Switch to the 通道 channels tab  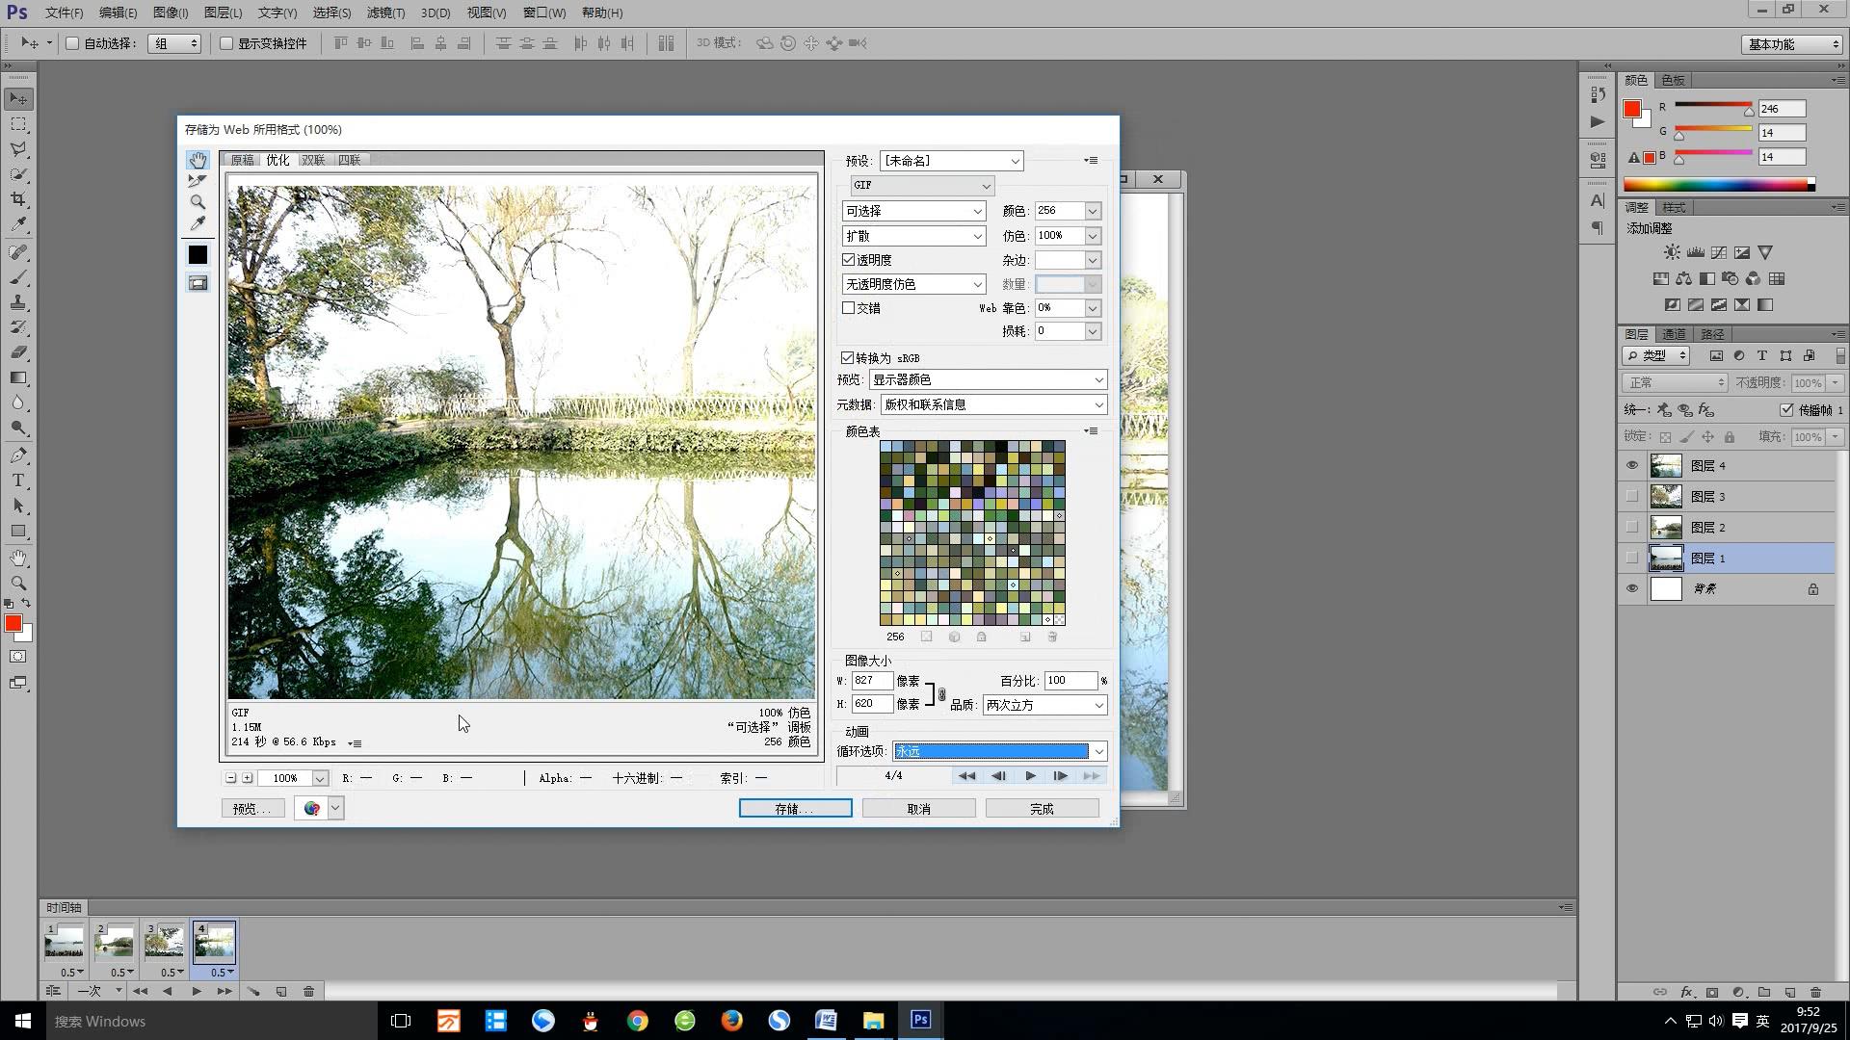pos(1674,334)
